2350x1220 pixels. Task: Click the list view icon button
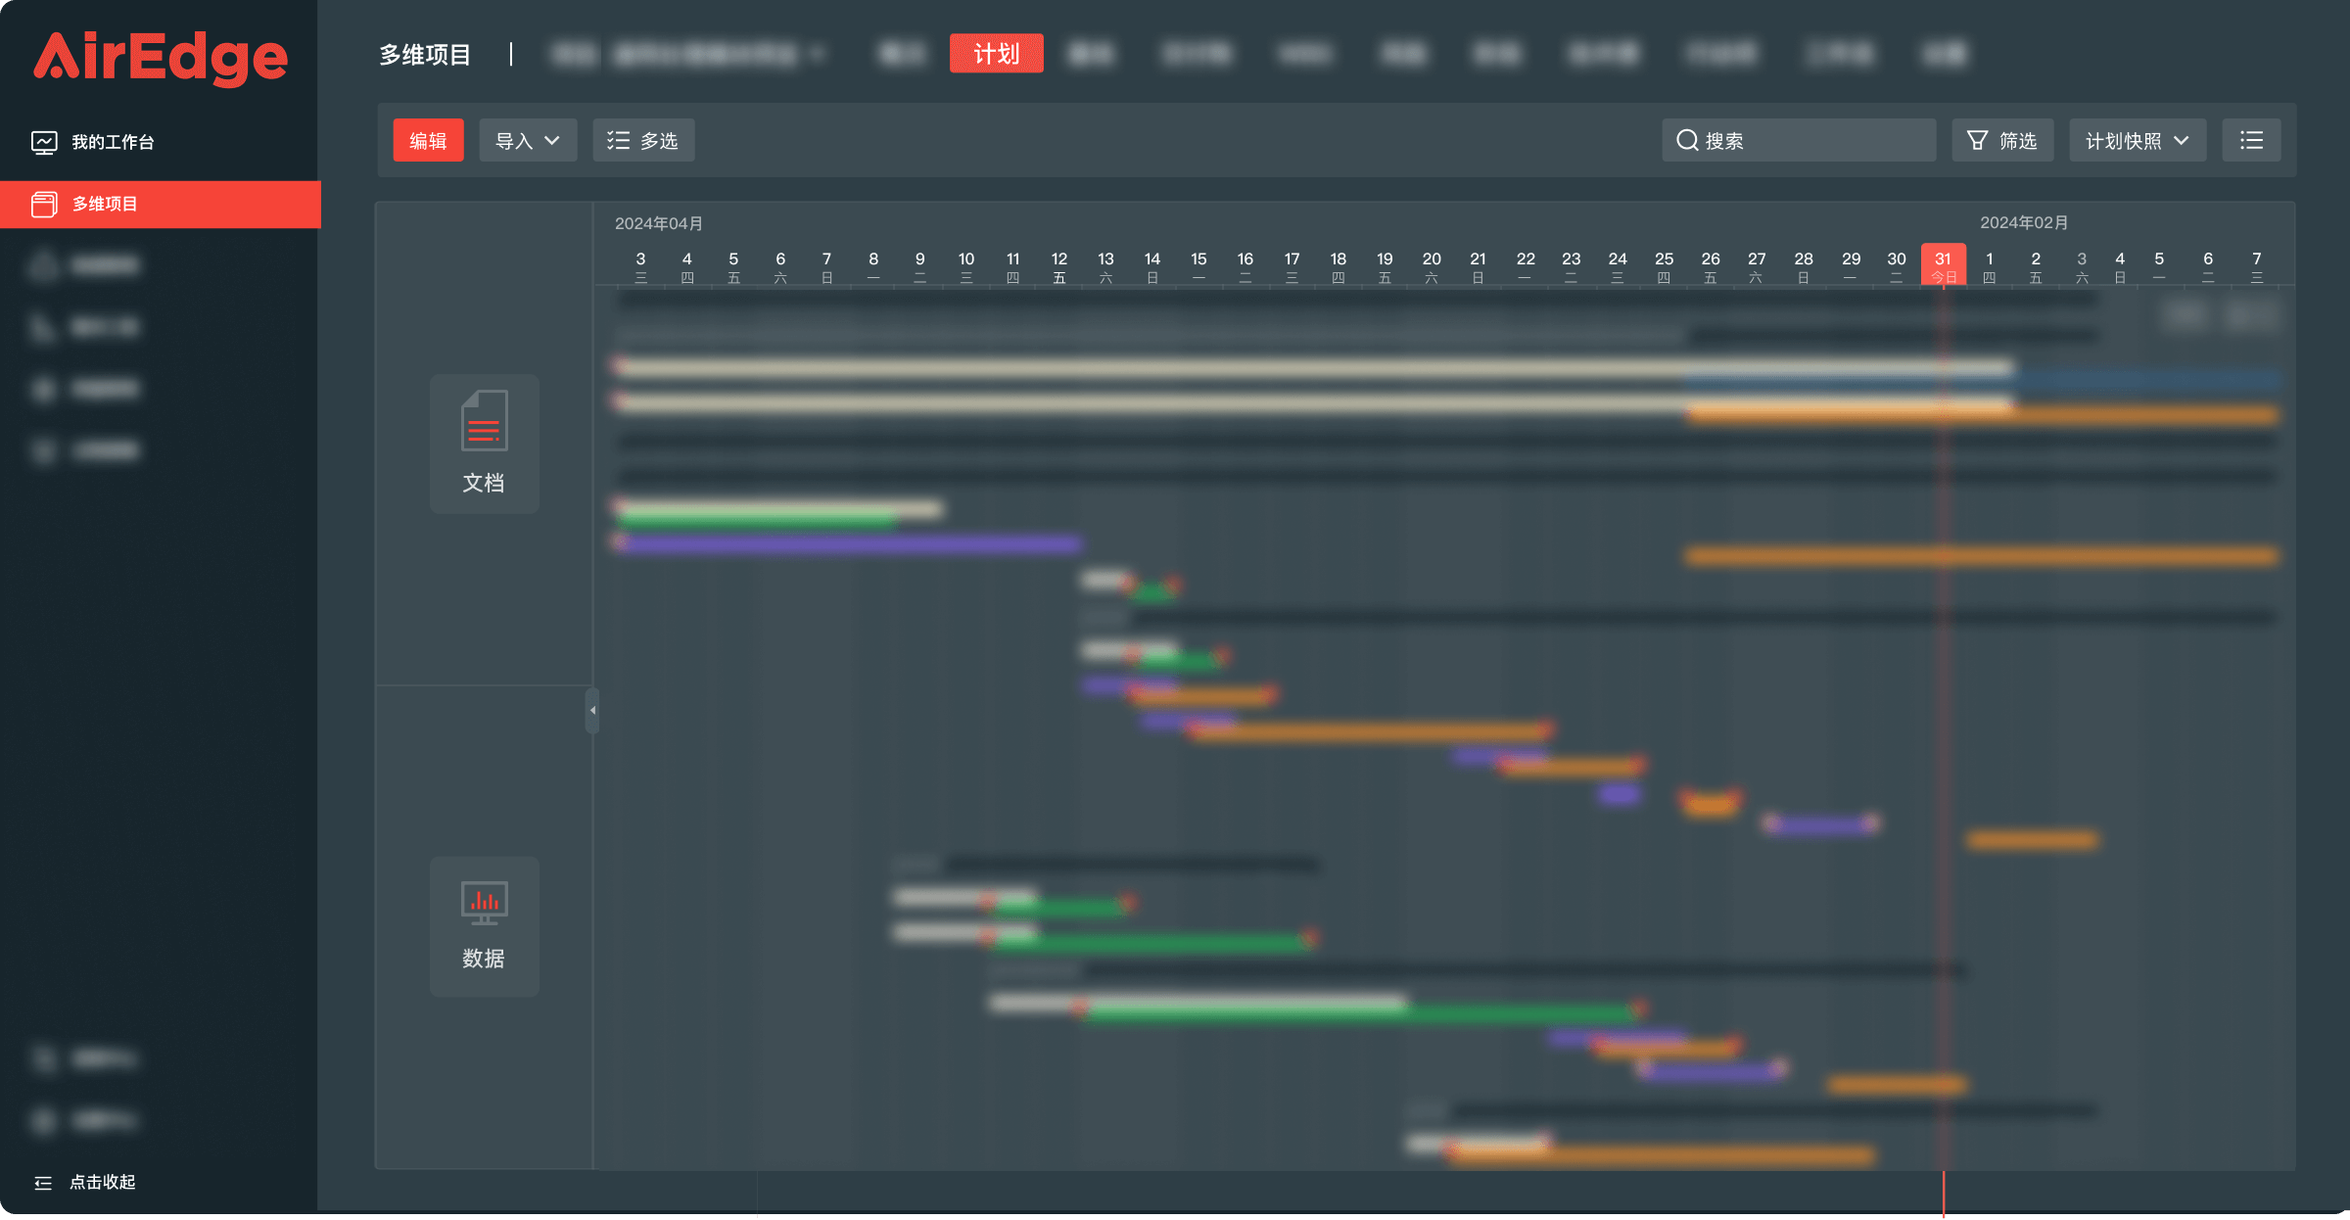click(2251, 141)
